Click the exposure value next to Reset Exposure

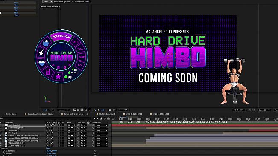102,110
